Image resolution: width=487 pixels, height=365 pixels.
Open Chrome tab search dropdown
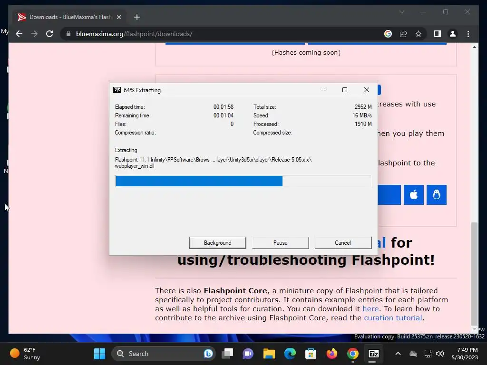401,12
